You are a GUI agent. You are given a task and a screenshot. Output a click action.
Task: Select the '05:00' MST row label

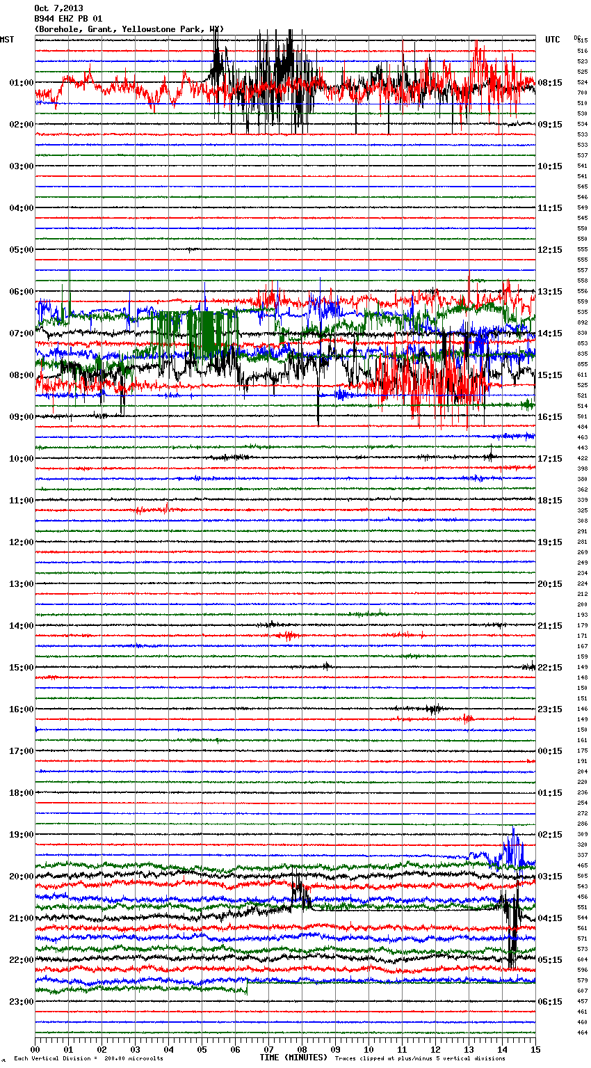pos(21,250)
